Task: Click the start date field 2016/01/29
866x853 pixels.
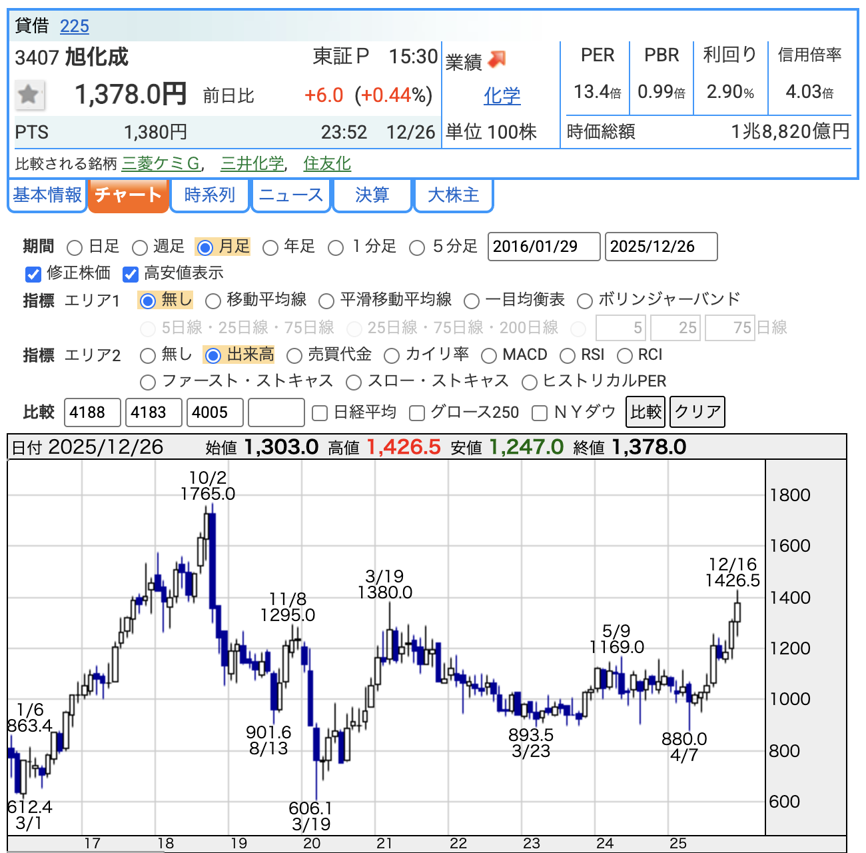Action: [x=544, y=247]
